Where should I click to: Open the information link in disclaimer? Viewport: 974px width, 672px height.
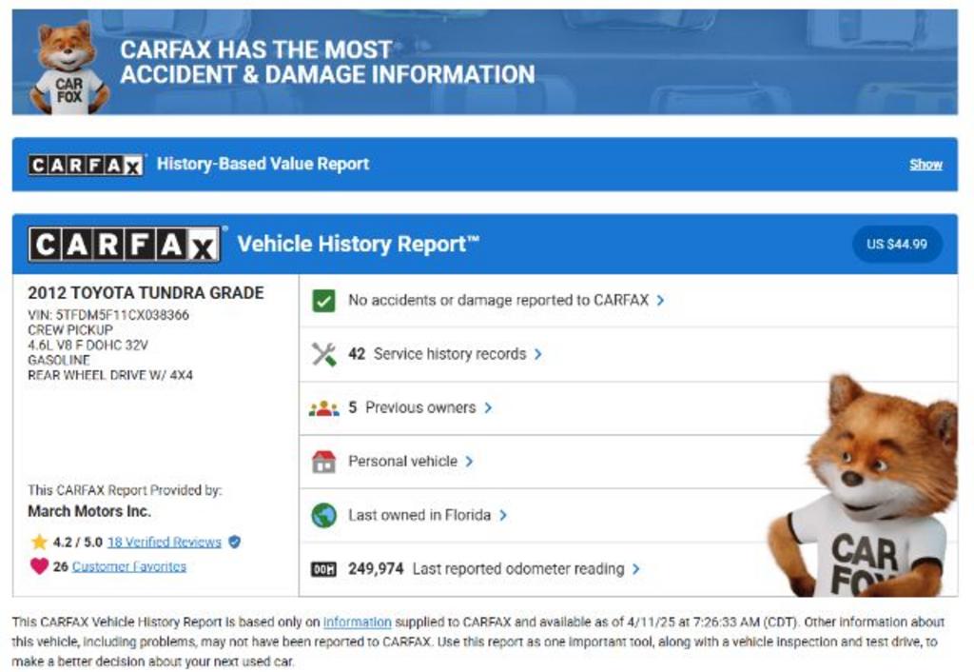[358, 622]
